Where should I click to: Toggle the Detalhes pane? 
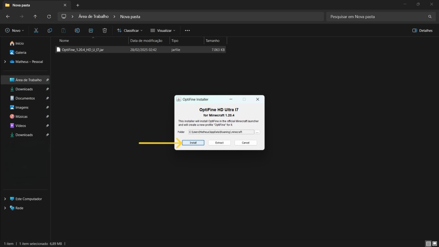422,30
